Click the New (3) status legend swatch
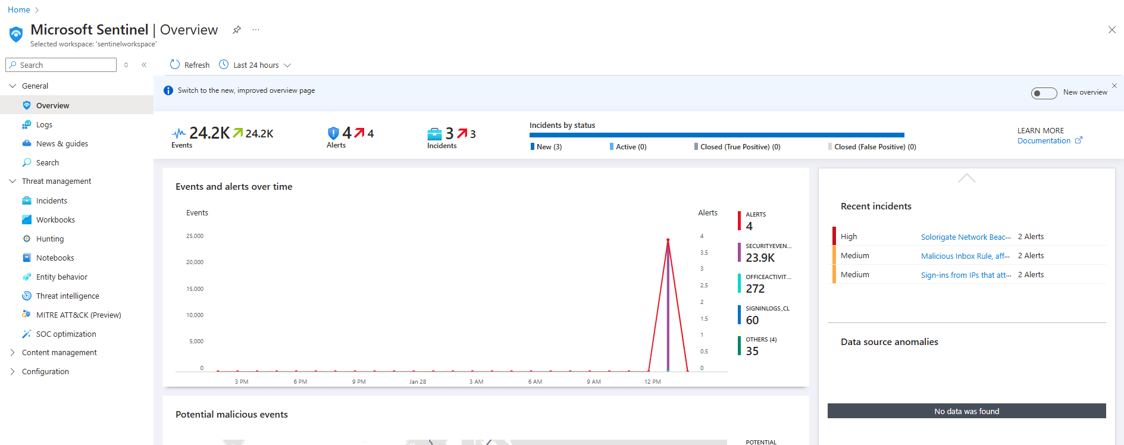Image resolution: width=1124 pixels, height=445 pixels. pos(533,146)
